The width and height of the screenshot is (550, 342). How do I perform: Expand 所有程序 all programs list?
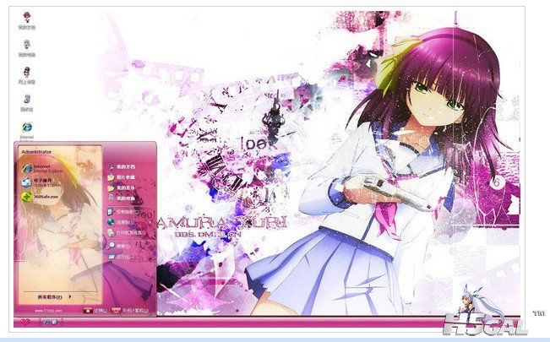pyautogui.click(x=54, y=297)
